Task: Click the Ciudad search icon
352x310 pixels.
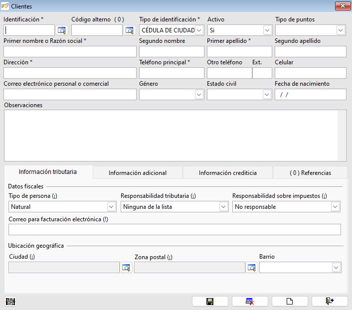Action: point(127,268)
